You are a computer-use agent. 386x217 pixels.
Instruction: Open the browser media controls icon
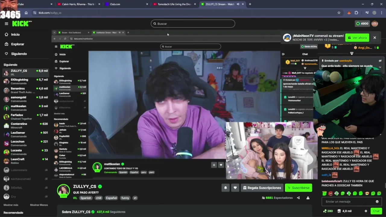[x=367, y=13]
